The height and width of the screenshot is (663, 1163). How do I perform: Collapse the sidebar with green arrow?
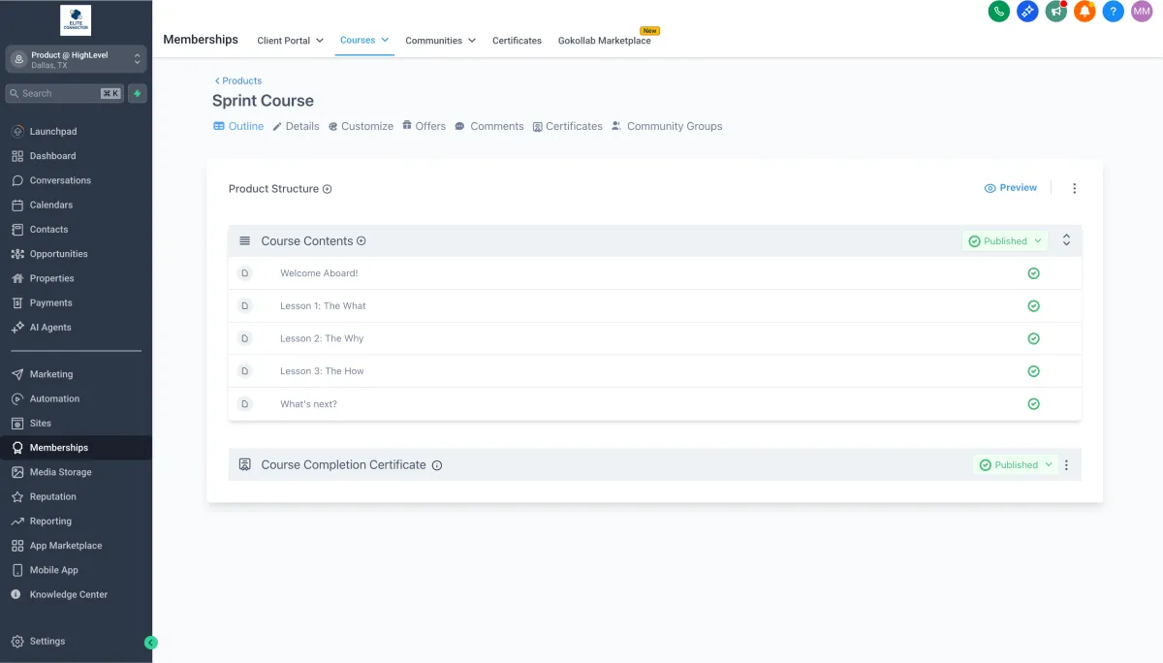click(151, 642)
